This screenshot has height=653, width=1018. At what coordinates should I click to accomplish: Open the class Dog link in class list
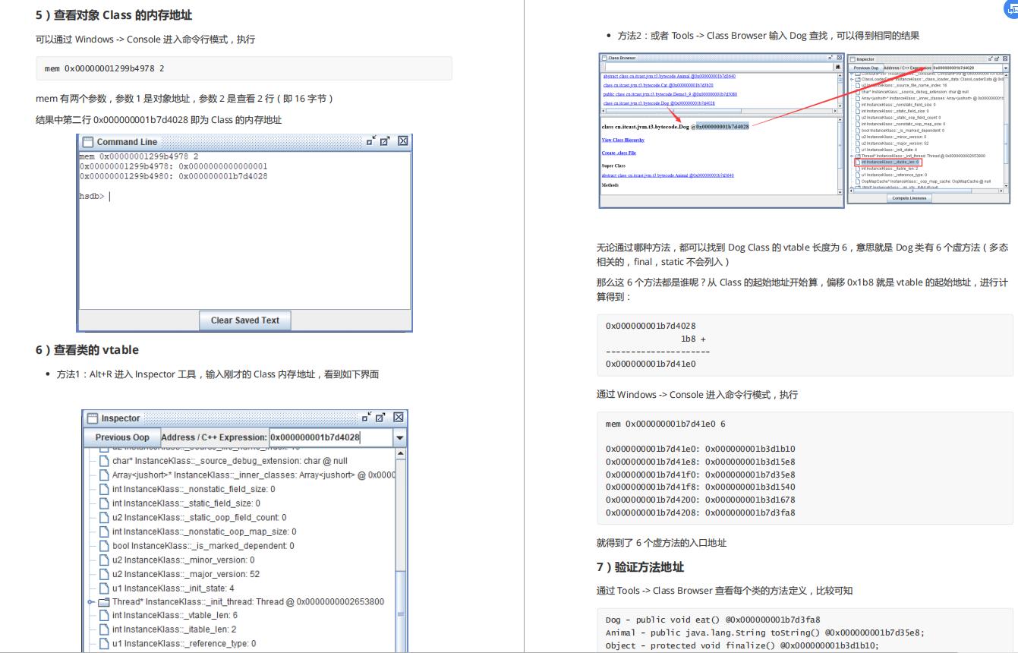click(659, 103)
